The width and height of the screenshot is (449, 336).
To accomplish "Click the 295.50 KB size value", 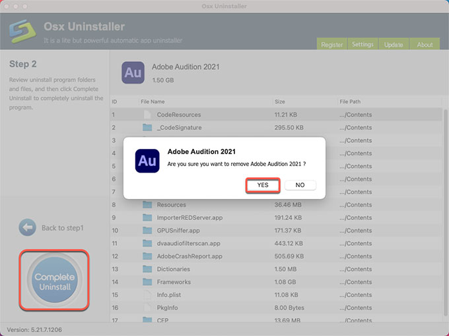I will (x=289, y=127).
